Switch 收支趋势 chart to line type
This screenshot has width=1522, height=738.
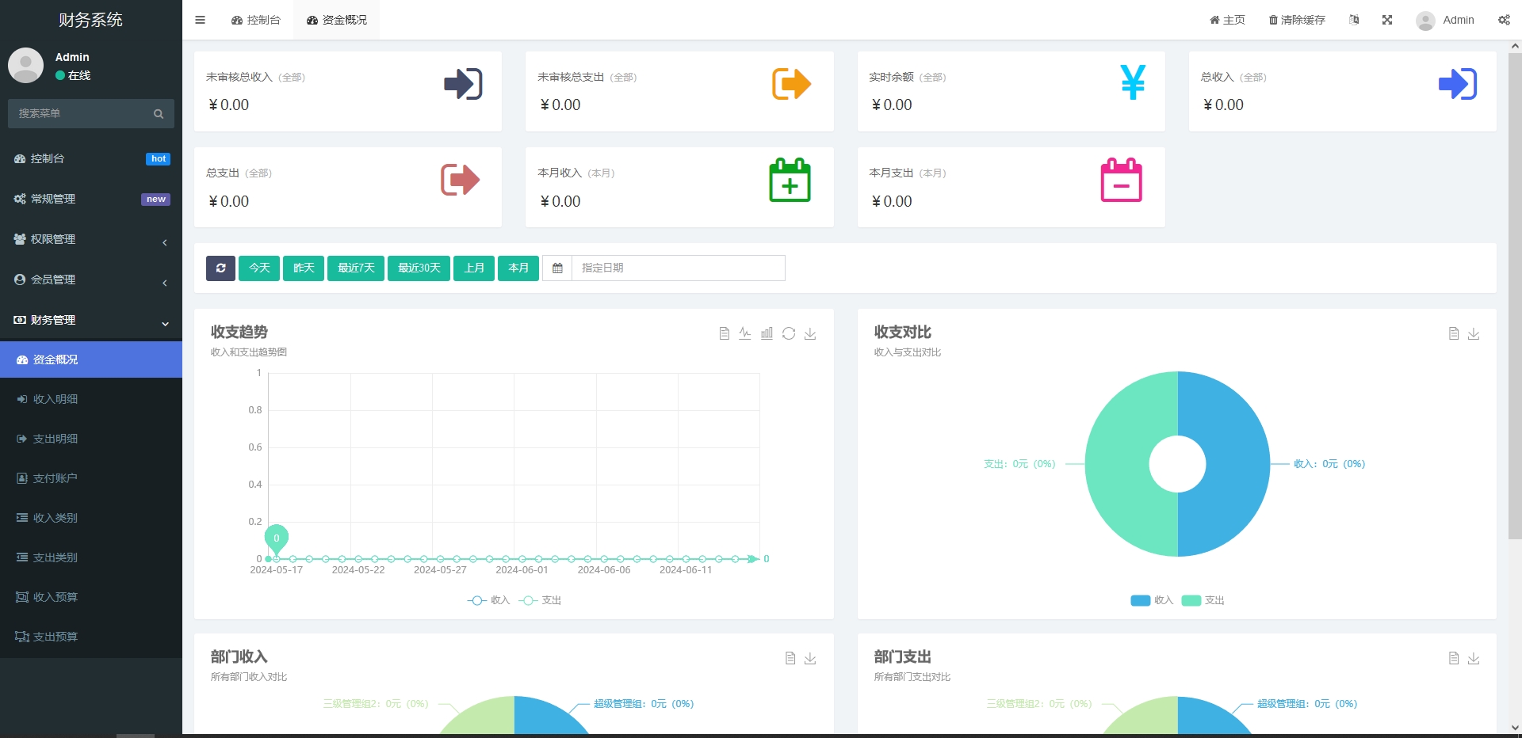[x=745, y=334]
